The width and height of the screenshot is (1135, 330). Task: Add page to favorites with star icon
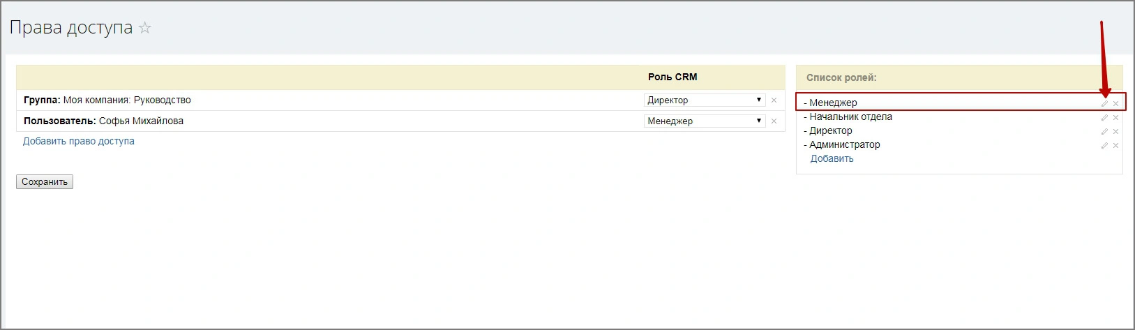(145, 28)
